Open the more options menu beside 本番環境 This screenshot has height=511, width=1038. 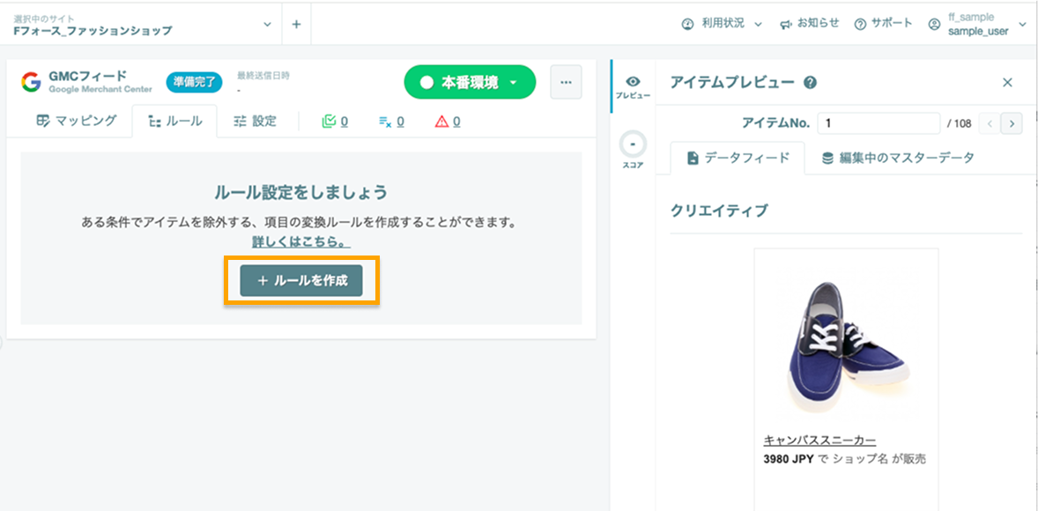coord(565,81)
